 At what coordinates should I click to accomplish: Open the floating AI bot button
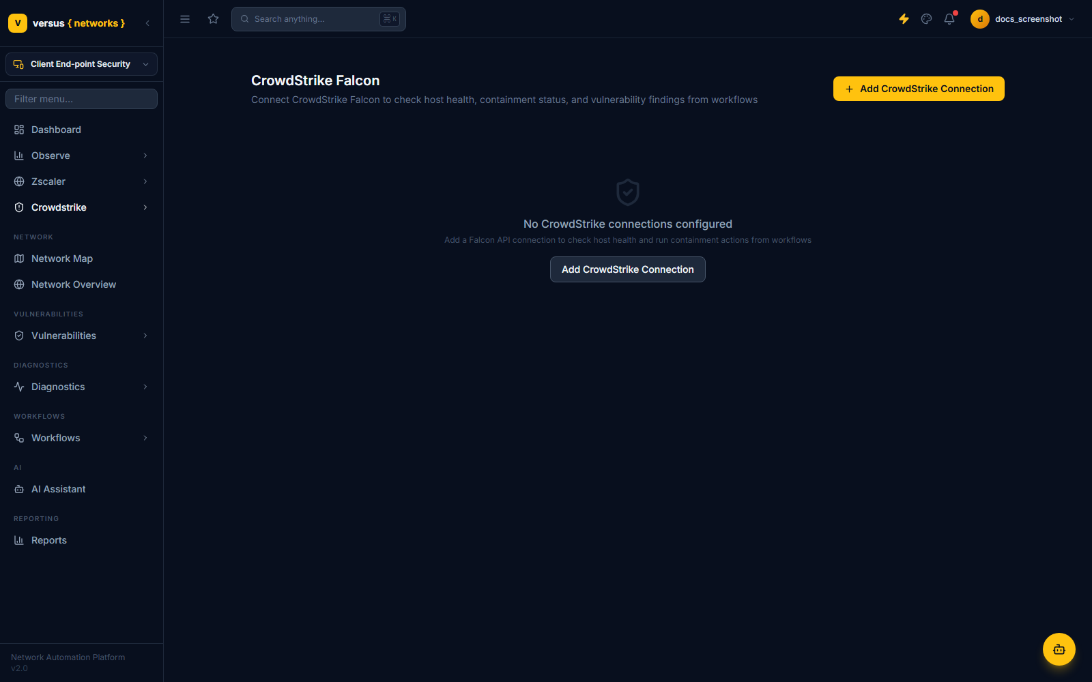pos(1059,649)
